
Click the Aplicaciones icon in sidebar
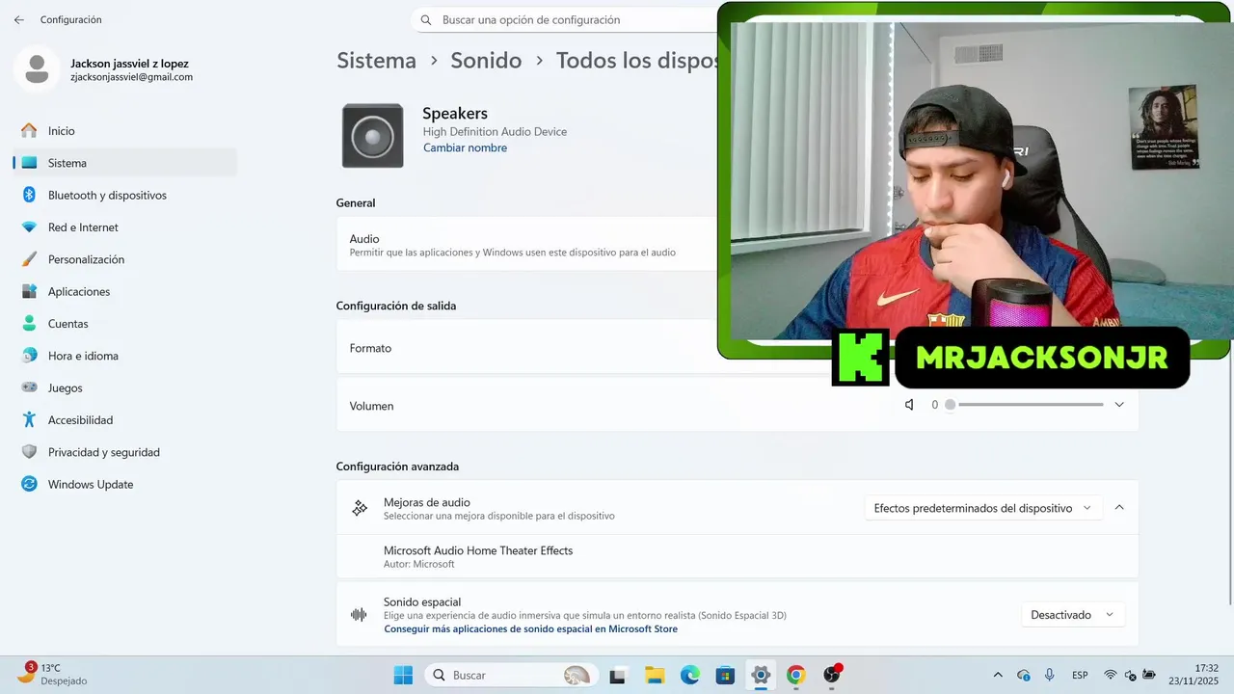[29, 291]
